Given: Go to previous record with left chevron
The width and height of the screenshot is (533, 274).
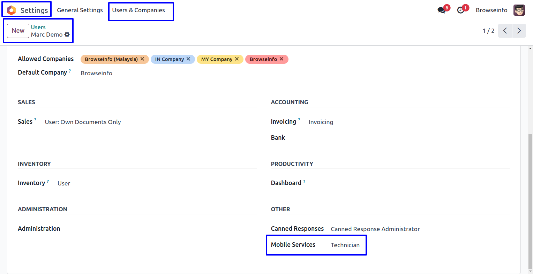Looking at the screenshot, I should [505, 31].
